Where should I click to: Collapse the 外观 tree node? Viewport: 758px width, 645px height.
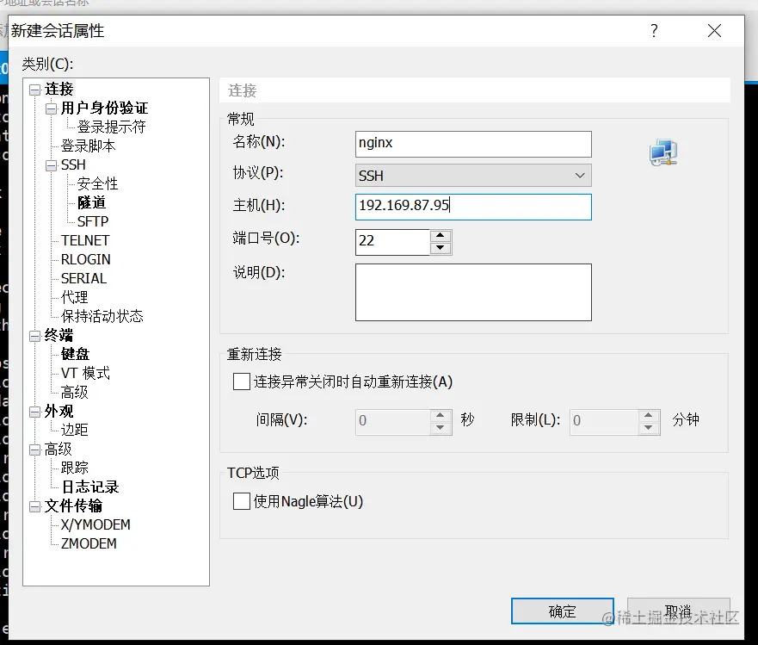coord(34,412)
